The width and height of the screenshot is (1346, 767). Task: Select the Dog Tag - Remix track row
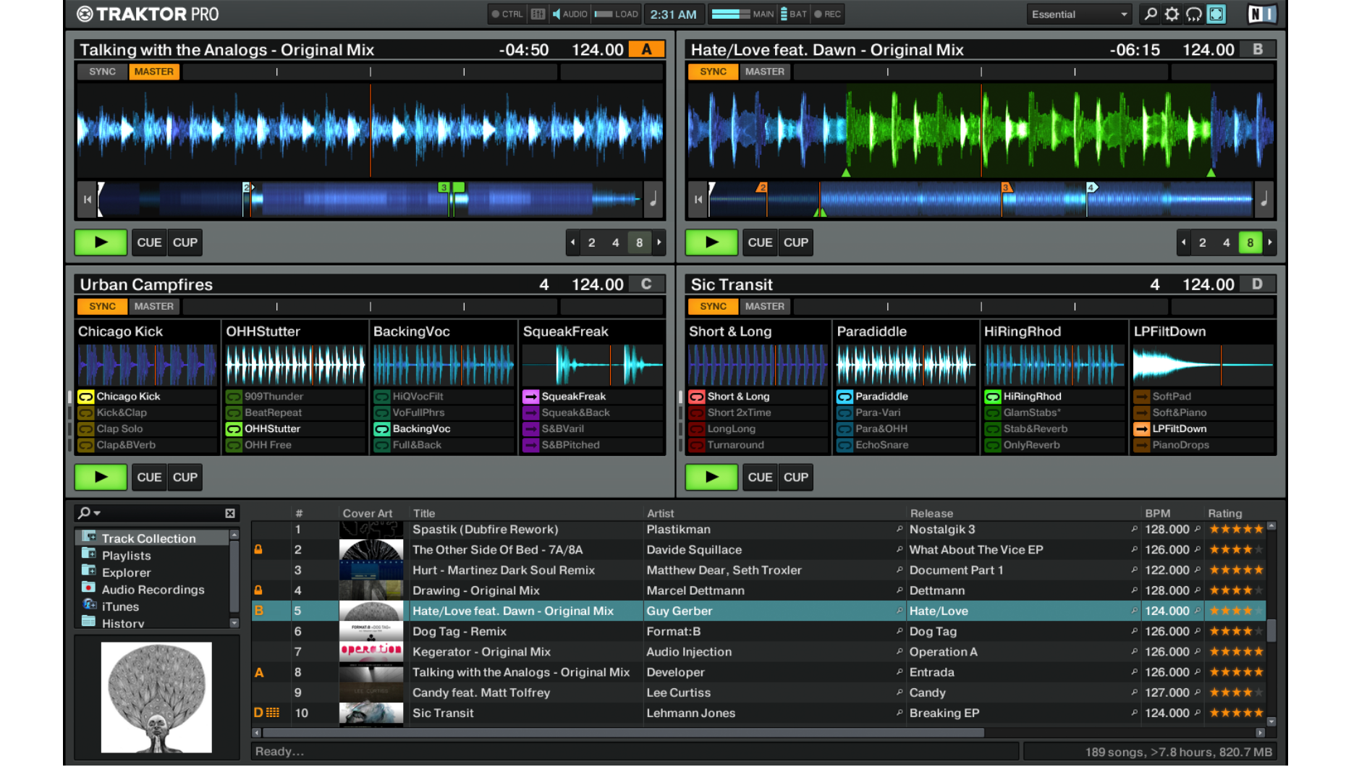pos(758,631)
